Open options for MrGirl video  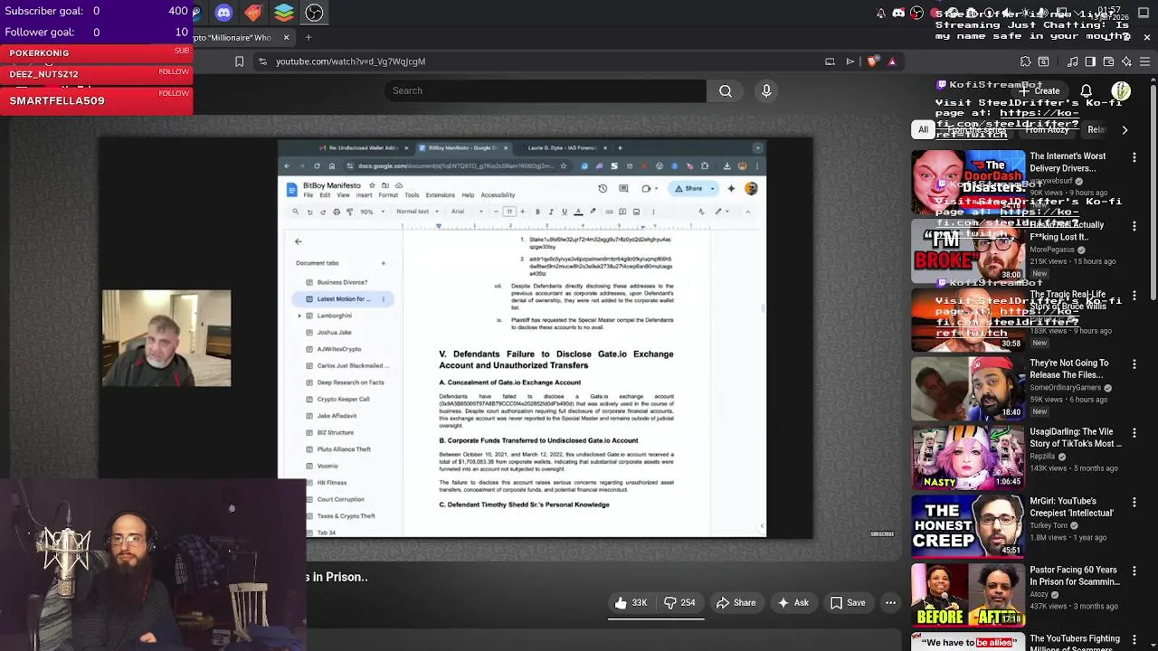1134,502
